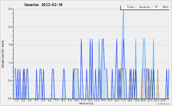
Task: Click the orange Bots legend line
Action: (x=160, y=7)
